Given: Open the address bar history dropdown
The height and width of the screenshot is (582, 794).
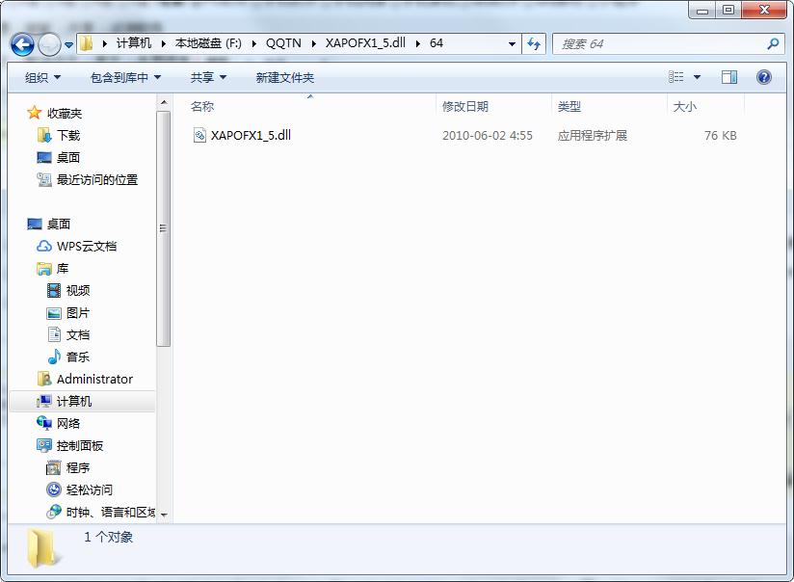Looking at the screenshot, I should [512, 44].
